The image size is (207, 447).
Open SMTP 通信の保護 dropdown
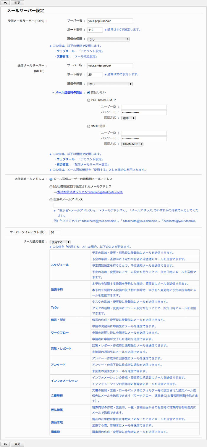(x=110, y=84)
